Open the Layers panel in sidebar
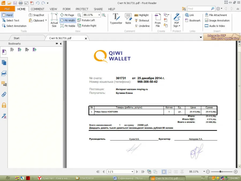Viewport: 241px width, 181px height. coord(4,73)
